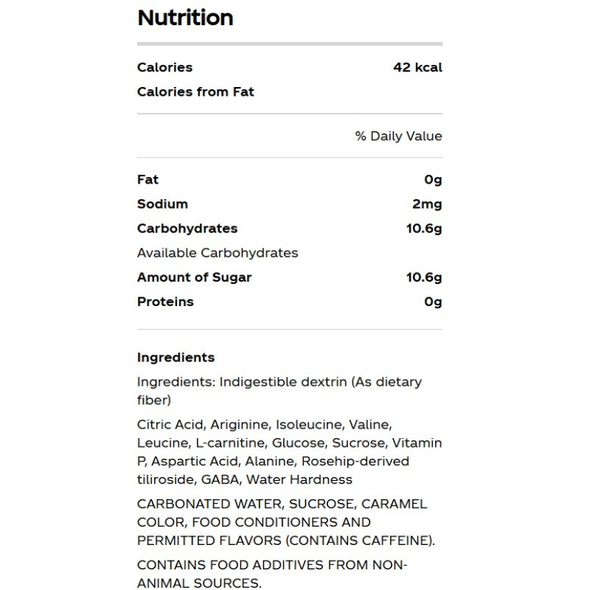Click the Indigestible dextrin ingredients paragraph
The height and width of the screenshot is (590, 590).
279,391
